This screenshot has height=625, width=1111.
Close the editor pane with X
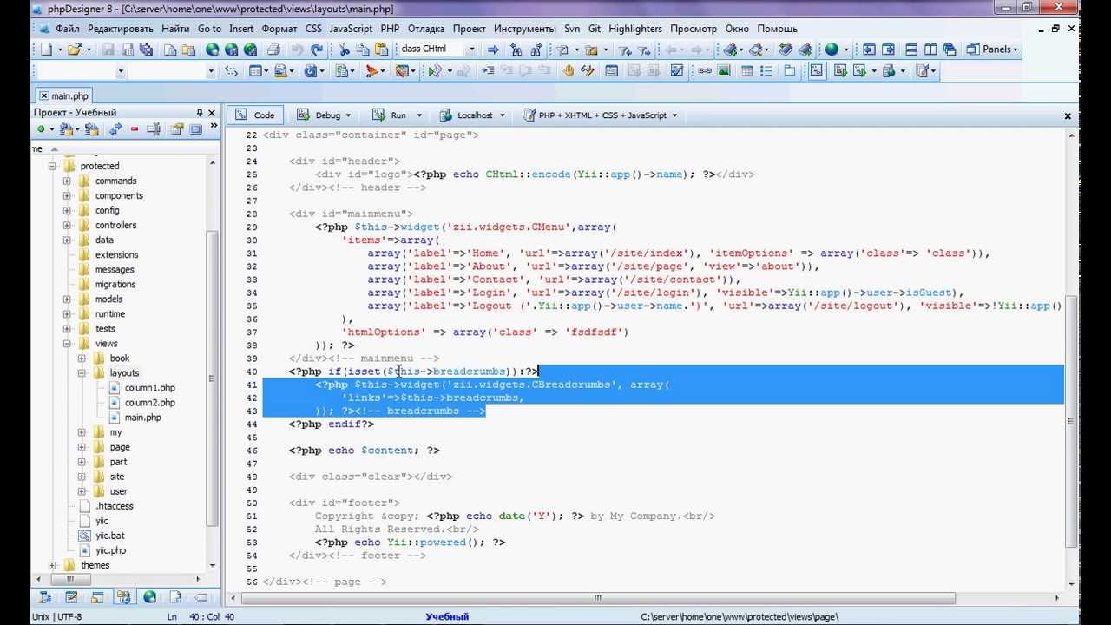tap(1068, 115)
